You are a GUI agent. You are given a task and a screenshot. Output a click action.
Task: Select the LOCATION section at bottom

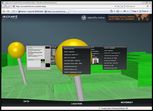tap(76, 104)
